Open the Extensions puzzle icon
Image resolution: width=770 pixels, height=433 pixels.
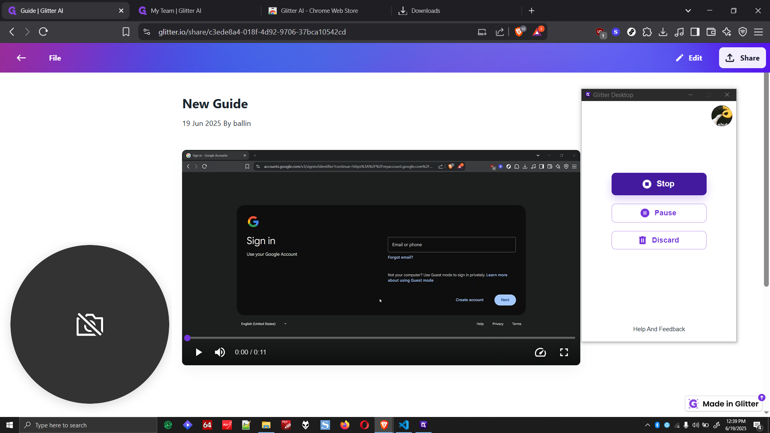[x=647, y=32]
